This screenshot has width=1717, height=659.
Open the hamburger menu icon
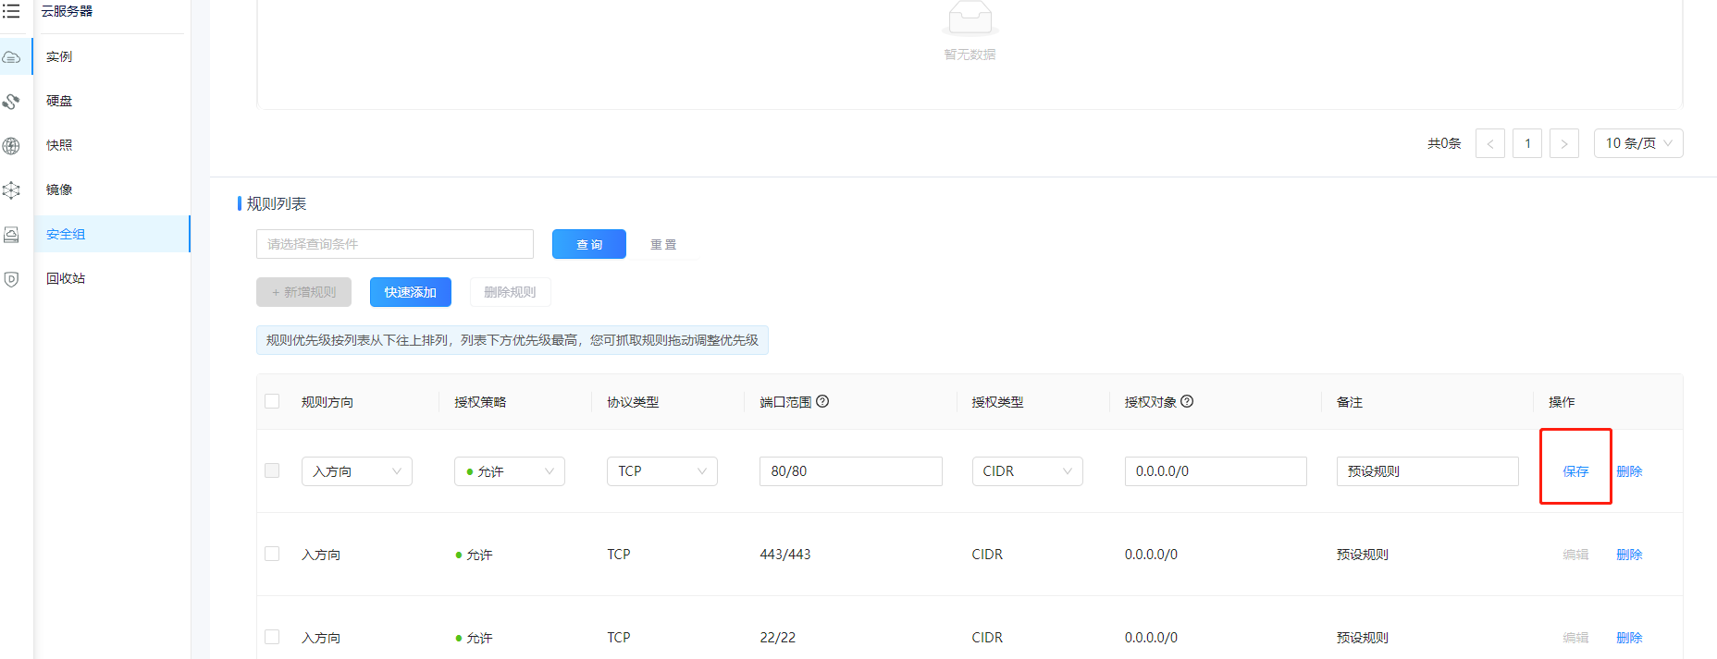[11, 11]
